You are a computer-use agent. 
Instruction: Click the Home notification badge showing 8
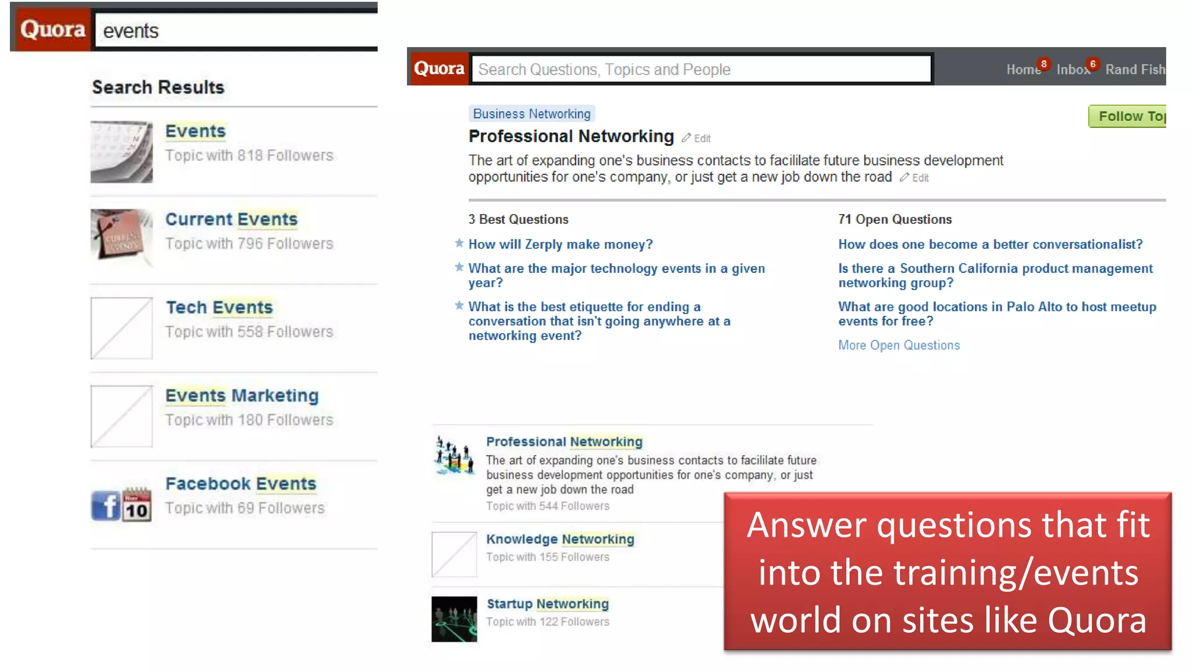pos(1044,64)
